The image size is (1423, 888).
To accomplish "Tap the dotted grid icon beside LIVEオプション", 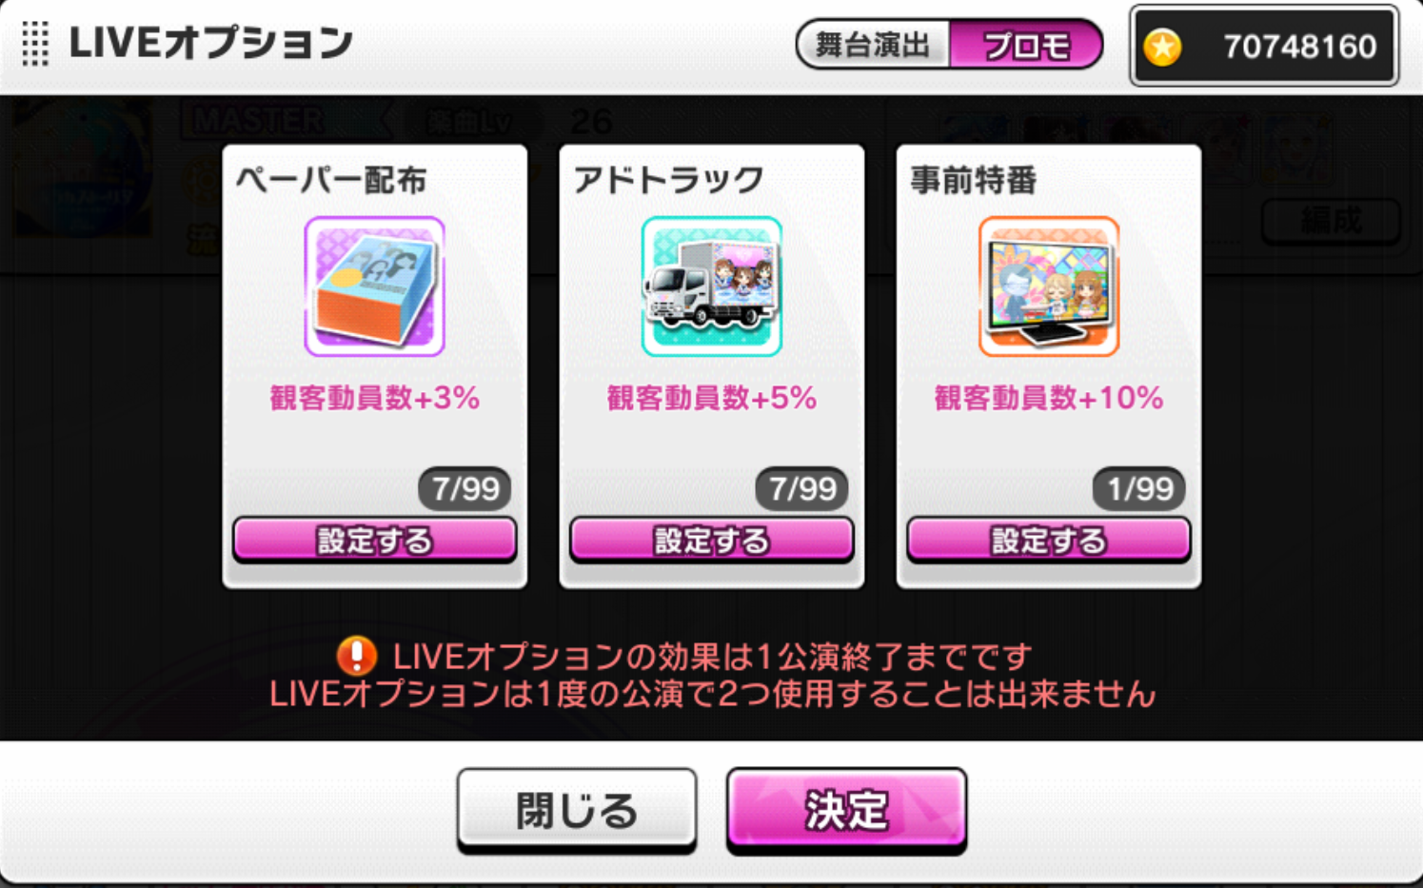I will tap(35, 44).
